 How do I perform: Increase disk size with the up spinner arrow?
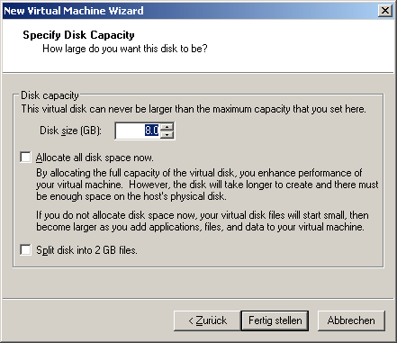[x=167, y=127]
